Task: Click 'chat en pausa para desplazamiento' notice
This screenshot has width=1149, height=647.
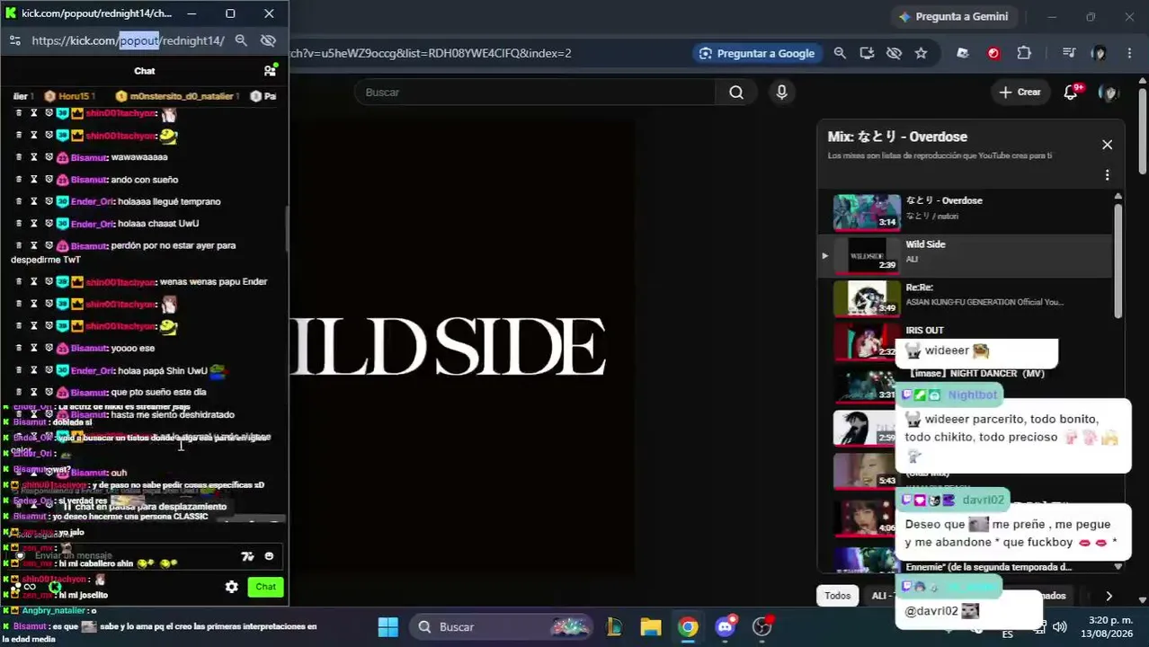Action: point(144,507)
